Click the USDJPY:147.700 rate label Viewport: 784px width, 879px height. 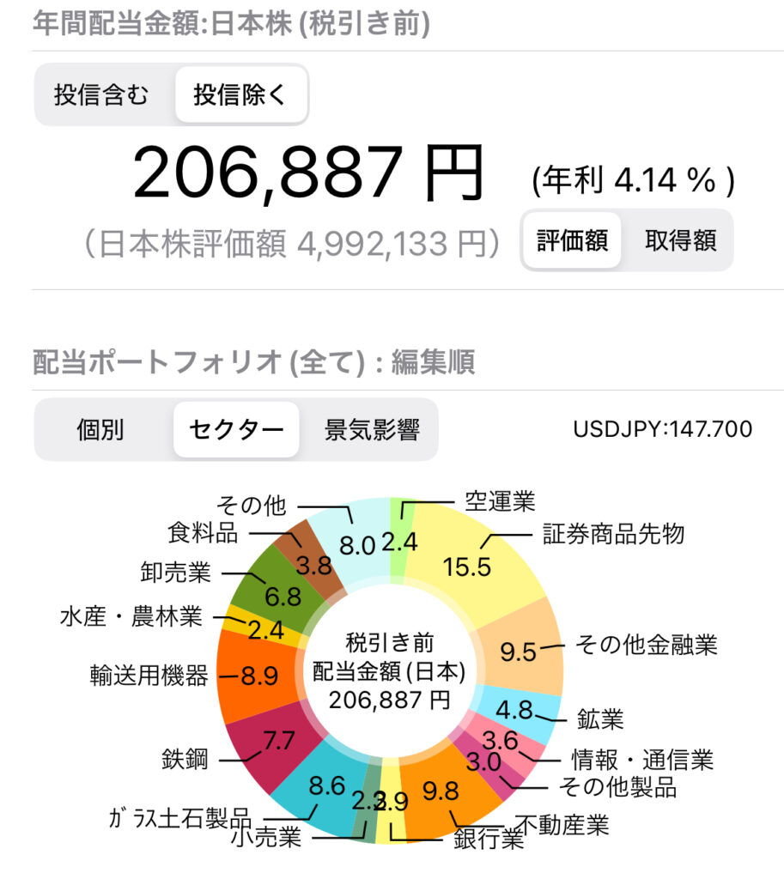click(x=662, y=429)
